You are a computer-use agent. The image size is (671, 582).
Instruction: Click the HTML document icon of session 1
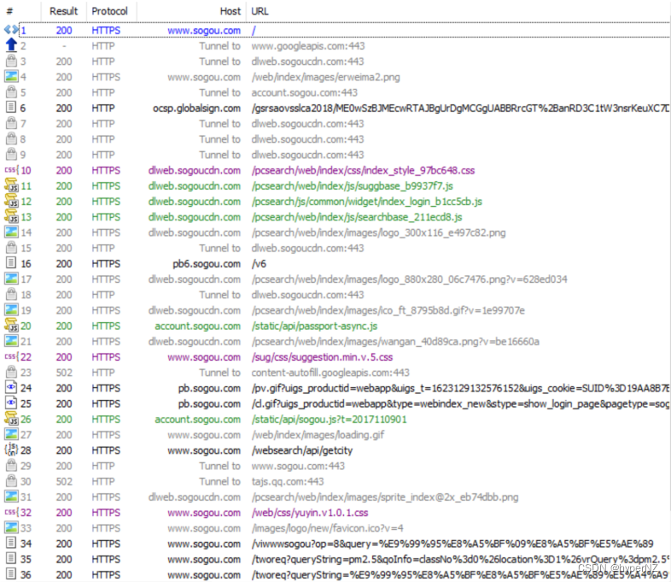point(11,30)
